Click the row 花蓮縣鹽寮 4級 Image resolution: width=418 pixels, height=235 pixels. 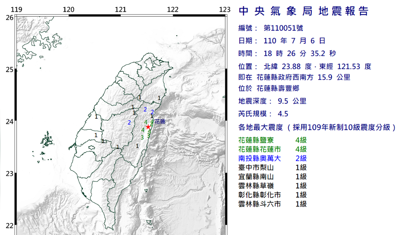click(272, 140)
